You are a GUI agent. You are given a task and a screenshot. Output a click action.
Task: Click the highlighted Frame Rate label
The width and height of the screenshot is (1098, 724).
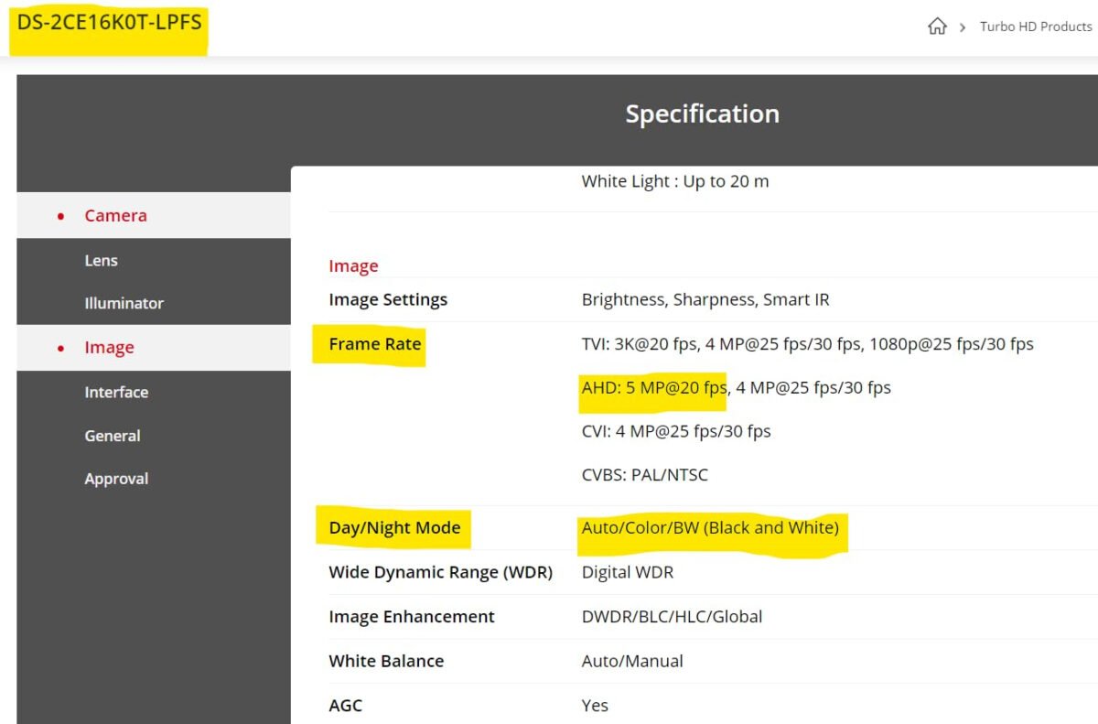coord(374,345)
